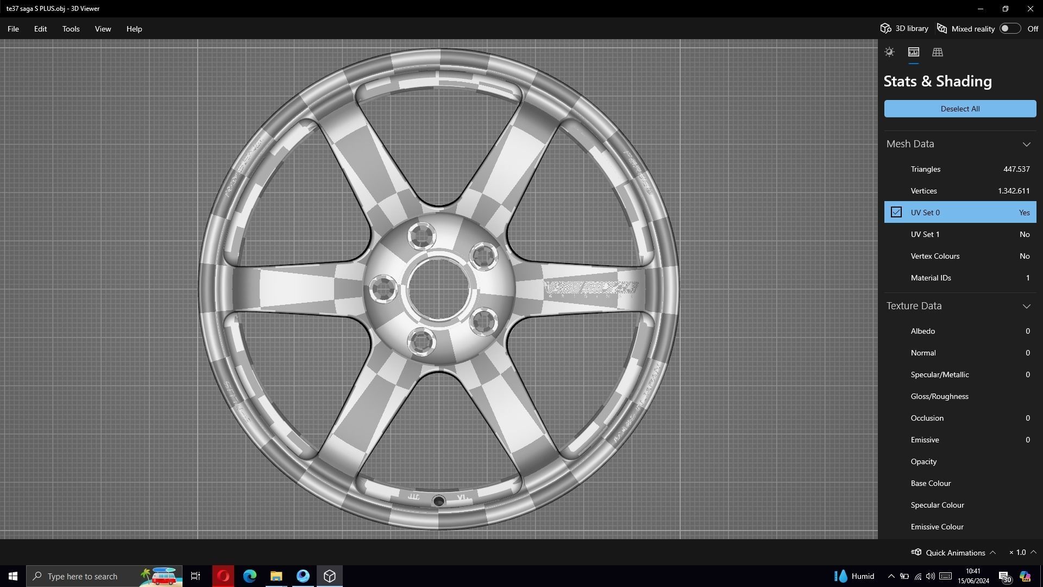
Task: Open the volume control in tray
Action: point(931,576)
